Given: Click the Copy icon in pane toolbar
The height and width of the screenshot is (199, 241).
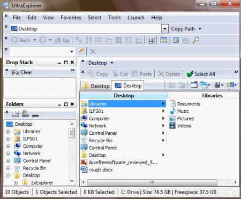Looking at the screenshot, I should point(98,74).
